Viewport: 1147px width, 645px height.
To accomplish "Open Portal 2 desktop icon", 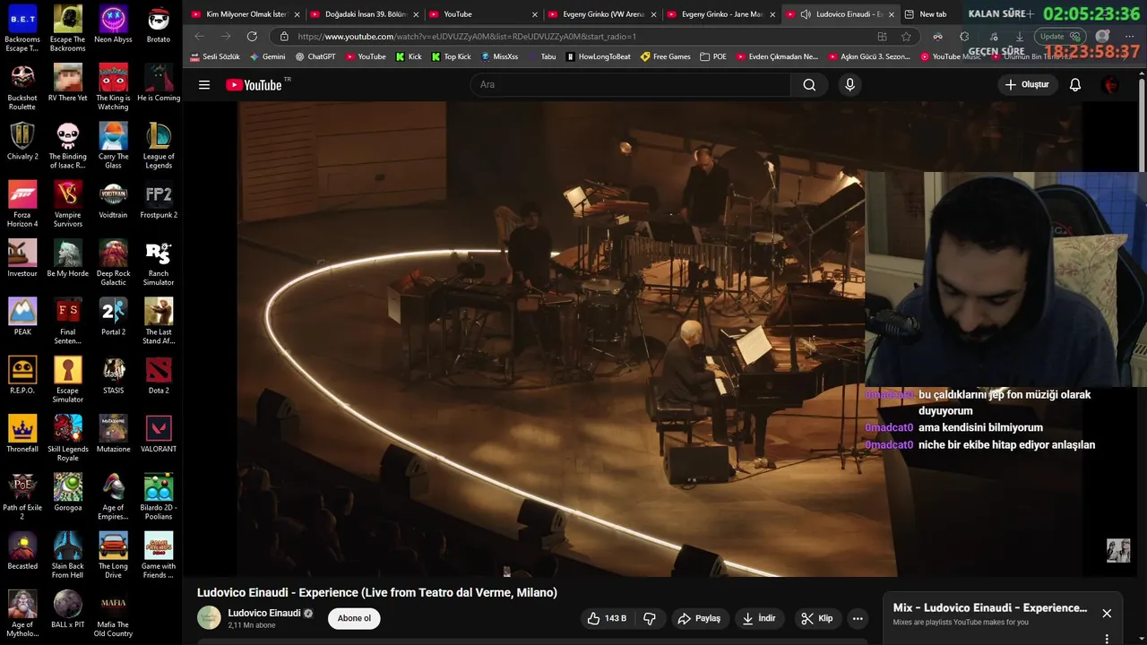I will [113, 317].
